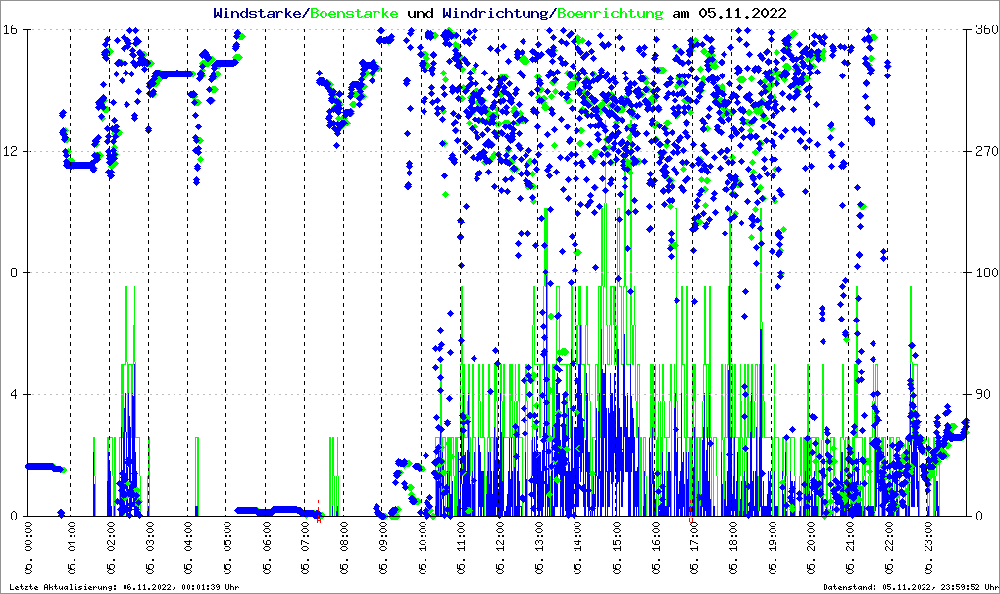Select the '05. 07:00' time axis label
Image resolution: width=1000 pixels, height=594 pixels.
tap(304, 552)
